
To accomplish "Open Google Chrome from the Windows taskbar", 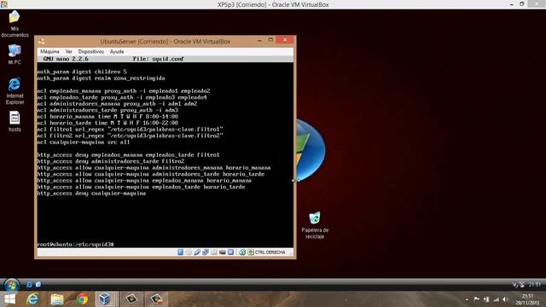I will (82, 299).
